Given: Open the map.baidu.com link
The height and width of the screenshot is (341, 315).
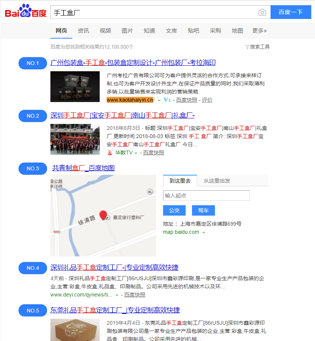Looking at the screenshot, I should (x=181, y=232).
